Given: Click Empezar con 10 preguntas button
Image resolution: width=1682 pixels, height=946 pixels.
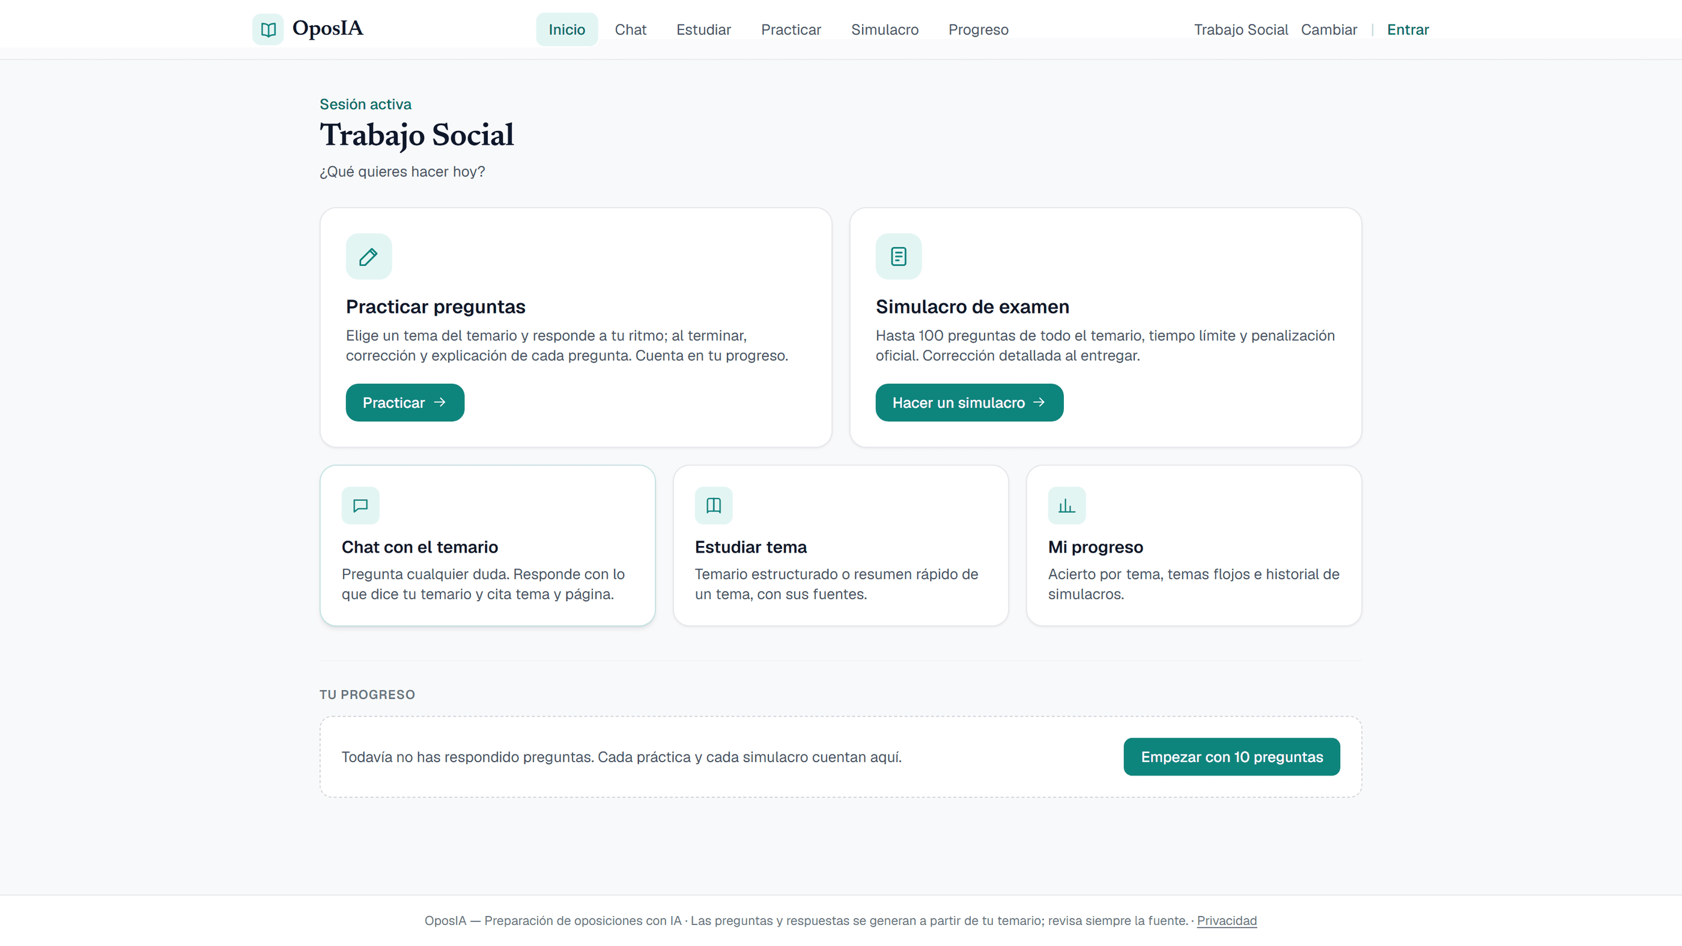Looking at the screenshot, I should coord(1231,757).
